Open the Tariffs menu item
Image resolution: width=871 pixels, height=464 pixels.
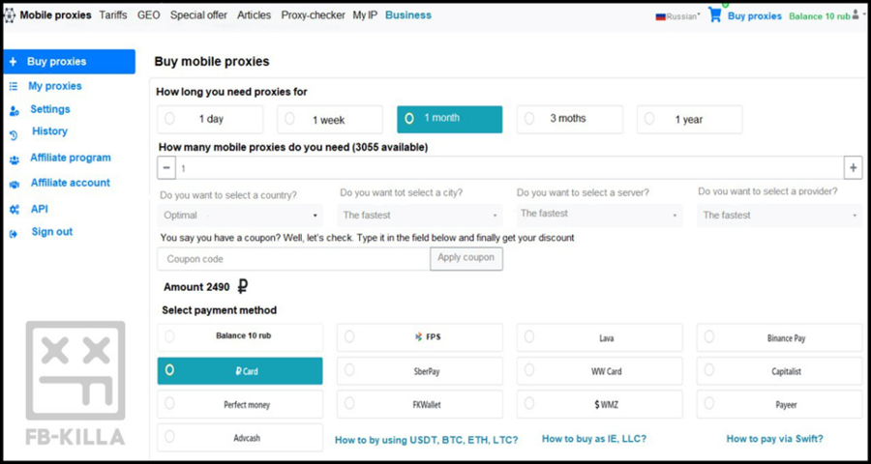[x=113, y=15]
